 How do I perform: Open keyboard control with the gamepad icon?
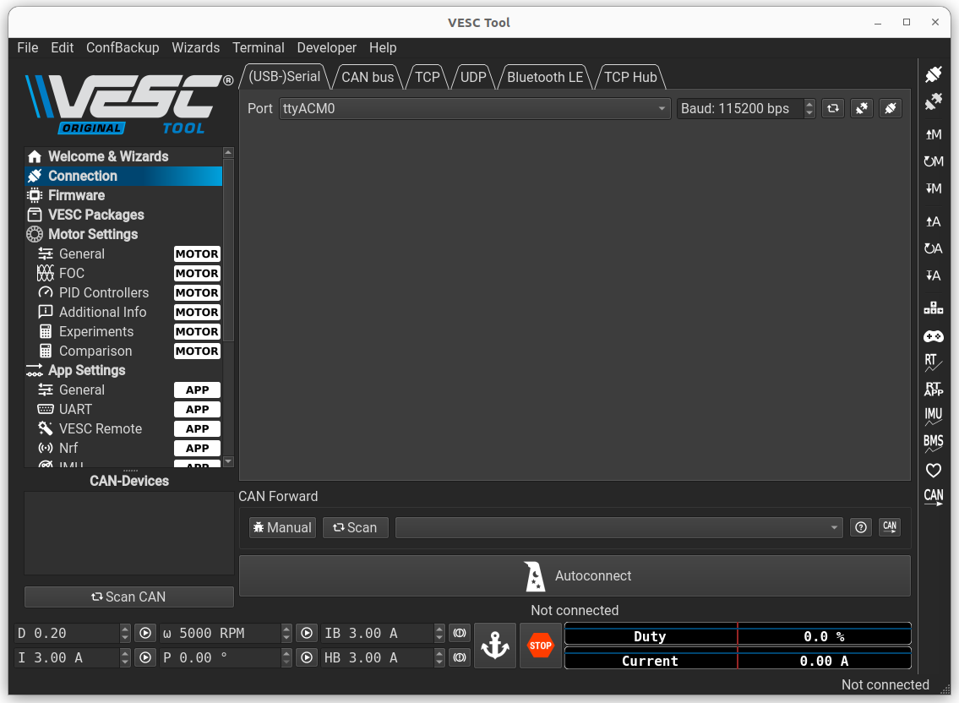[x=933, y=335]
